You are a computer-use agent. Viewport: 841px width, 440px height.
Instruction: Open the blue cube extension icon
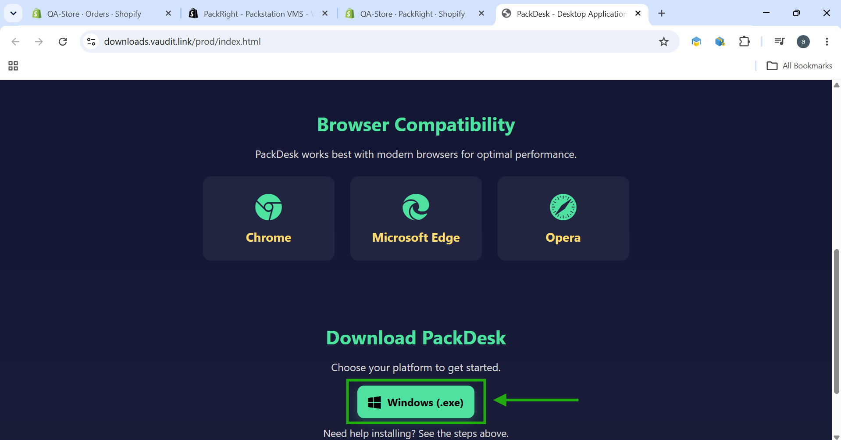pyautogui.click(x=720, y=42)
